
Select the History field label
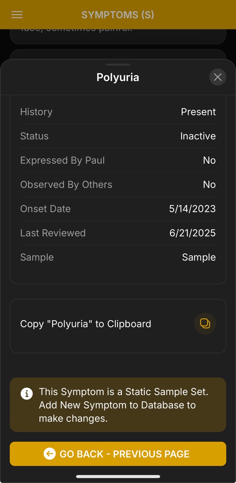point(36,112)
